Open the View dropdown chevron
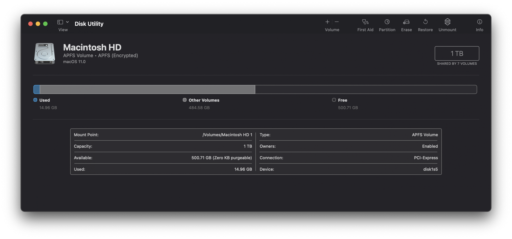Image resolution: width=512 pixels, height=239 pixels. (x=67, y=22)
